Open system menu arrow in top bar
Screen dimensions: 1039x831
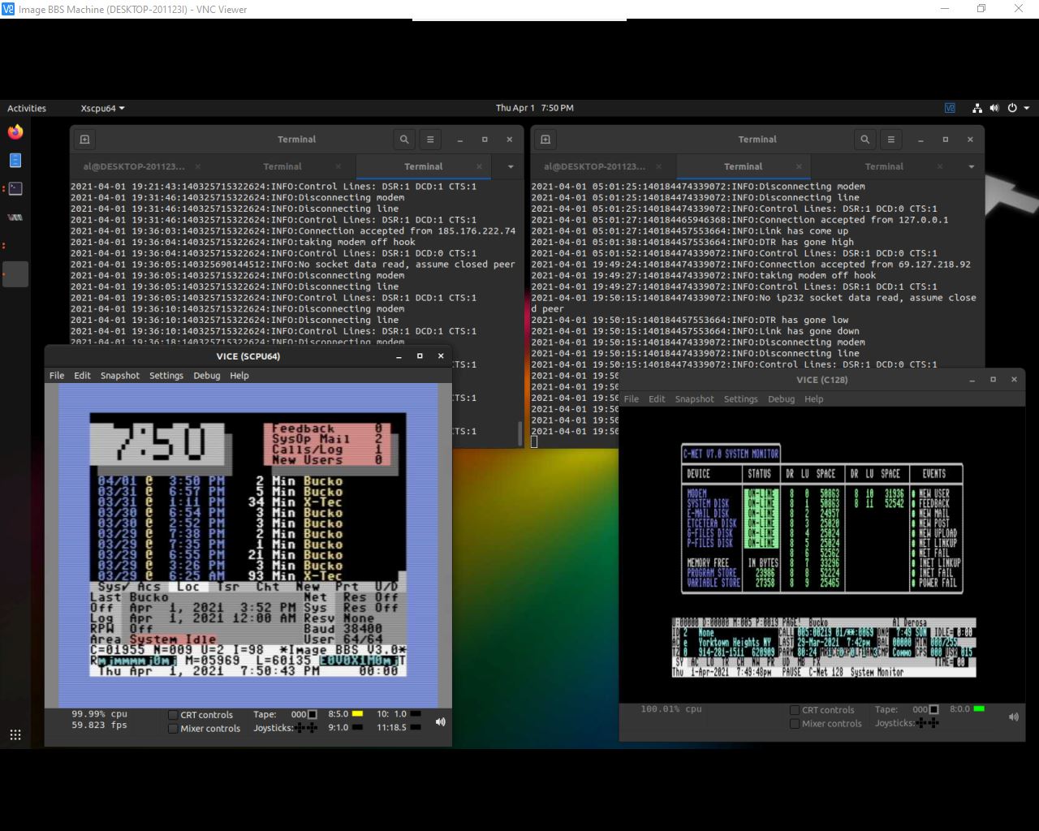[x=1027, y=108]
